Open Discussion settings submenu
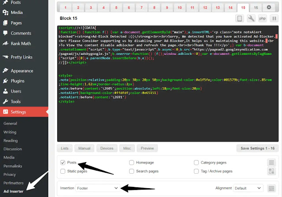Image resolution: width=282 pixels, height=197 pixels. tap(13, 149)
